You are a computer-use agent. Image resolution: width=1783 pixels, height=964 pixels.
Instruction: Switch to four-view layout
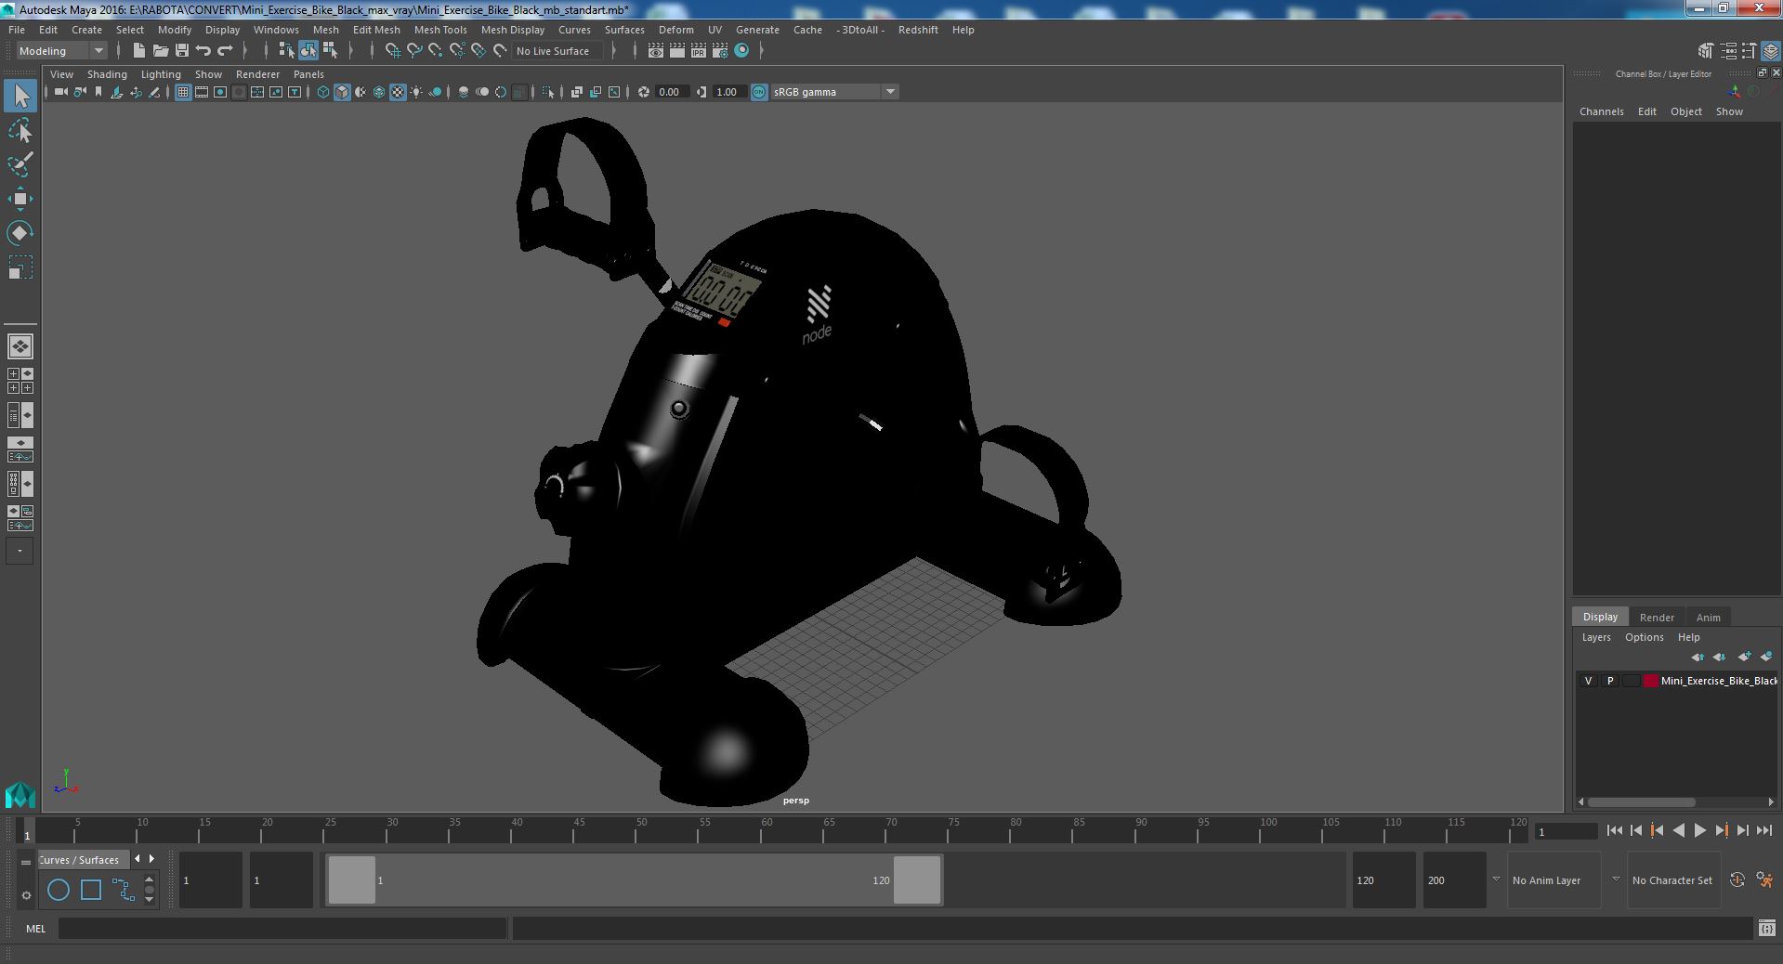[20, 381]
